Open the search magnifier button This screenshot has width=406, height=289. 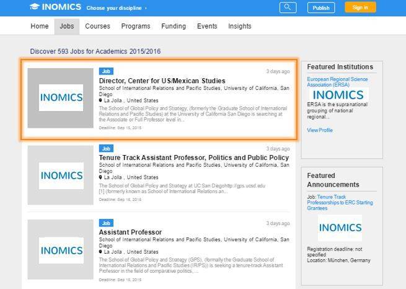(x=288, y=7)
